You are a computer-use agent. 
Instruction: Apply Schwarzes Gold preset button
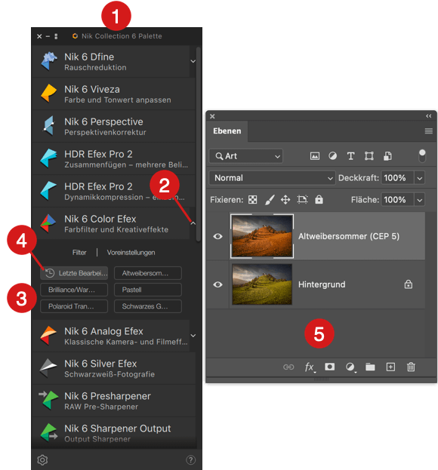(148, 306)
